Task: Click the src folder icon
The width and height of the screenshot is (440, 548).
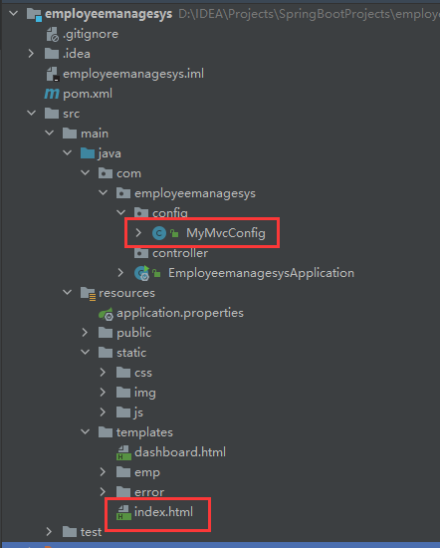Action: tap(52, 114)
